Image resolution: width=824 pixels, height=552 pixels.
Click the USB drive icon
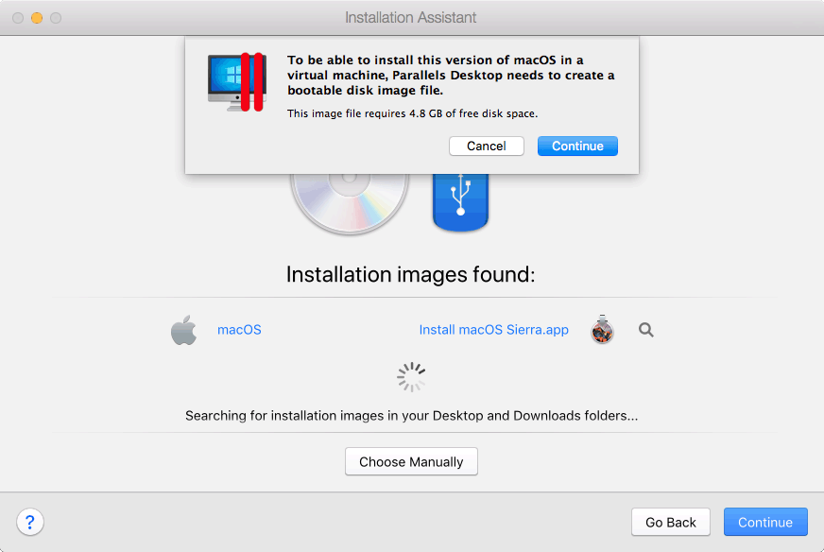tap(460, 202)
